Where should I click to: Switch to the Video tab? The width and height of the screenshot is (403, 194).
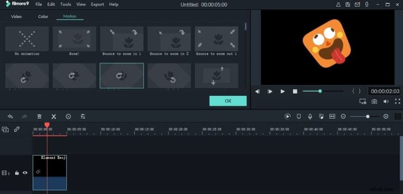pyautogui.click(x=17, y=17)
